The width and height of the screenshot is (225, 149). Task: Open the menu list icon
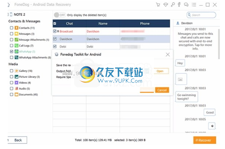(x=194, y=5)
